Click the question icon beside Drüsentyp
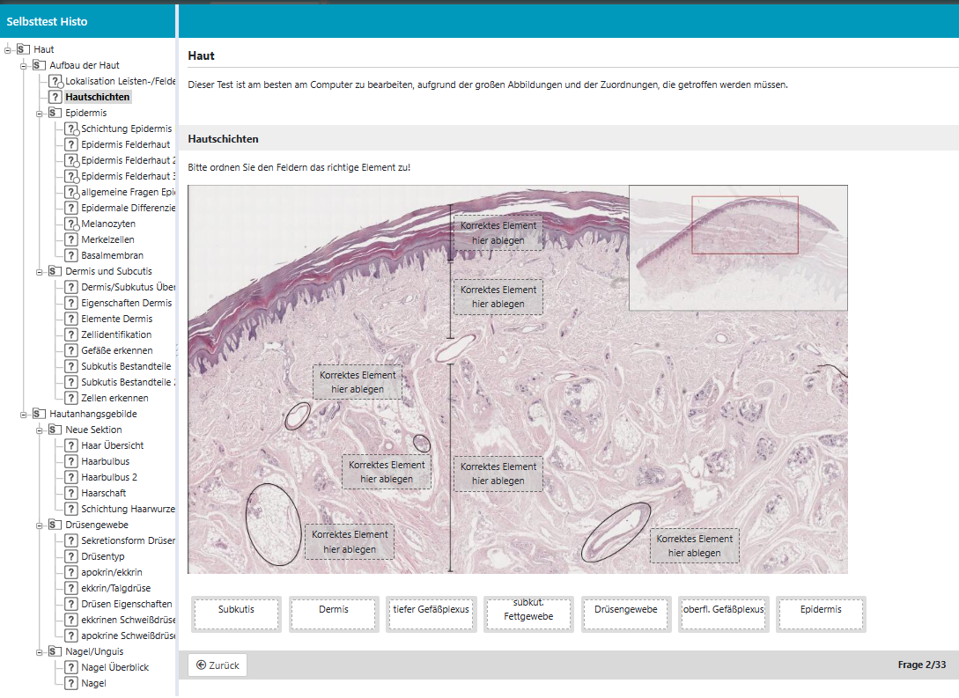This screenshot has width=959, height=698. click(x=71, y=556)
